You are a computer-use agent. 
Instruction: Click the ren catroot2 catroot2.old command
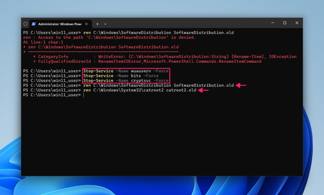coord(140,90)
